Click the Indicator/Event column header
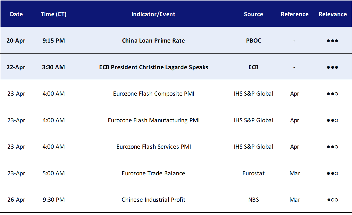This screenshot has height=215, width=352. [153, 14]
